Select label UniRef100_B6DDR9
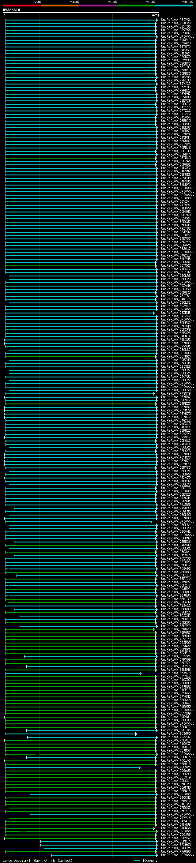The width and height of the screenshot is (196, 863). point(176,475)
